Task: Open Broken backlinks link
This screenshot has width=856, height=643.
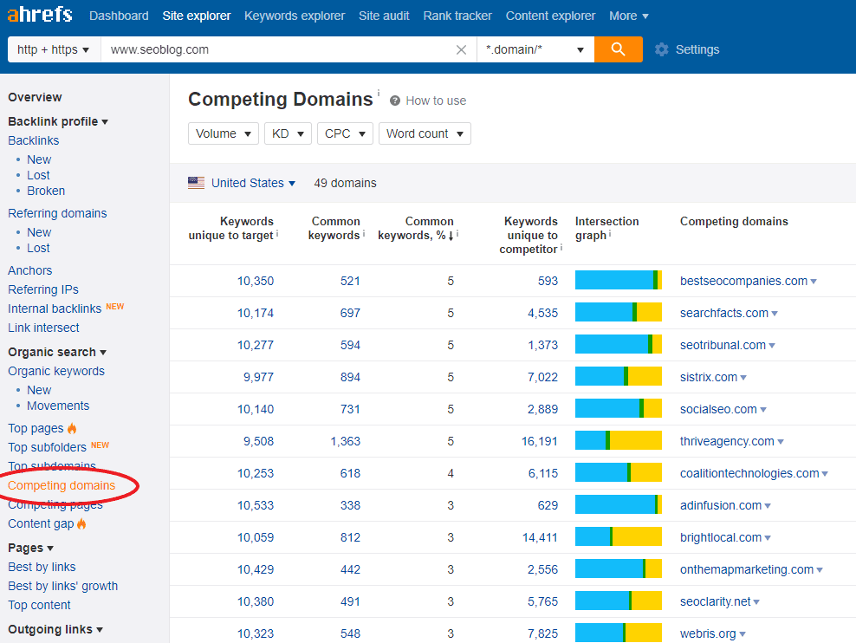Action: (46, 191)
